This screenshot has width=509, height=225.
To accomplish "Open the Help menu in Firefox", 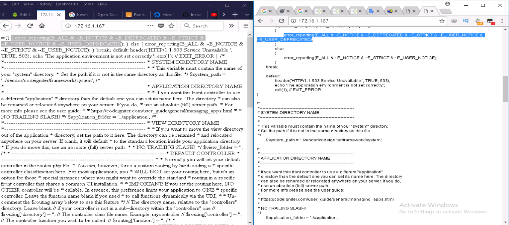I will point(102,4).
